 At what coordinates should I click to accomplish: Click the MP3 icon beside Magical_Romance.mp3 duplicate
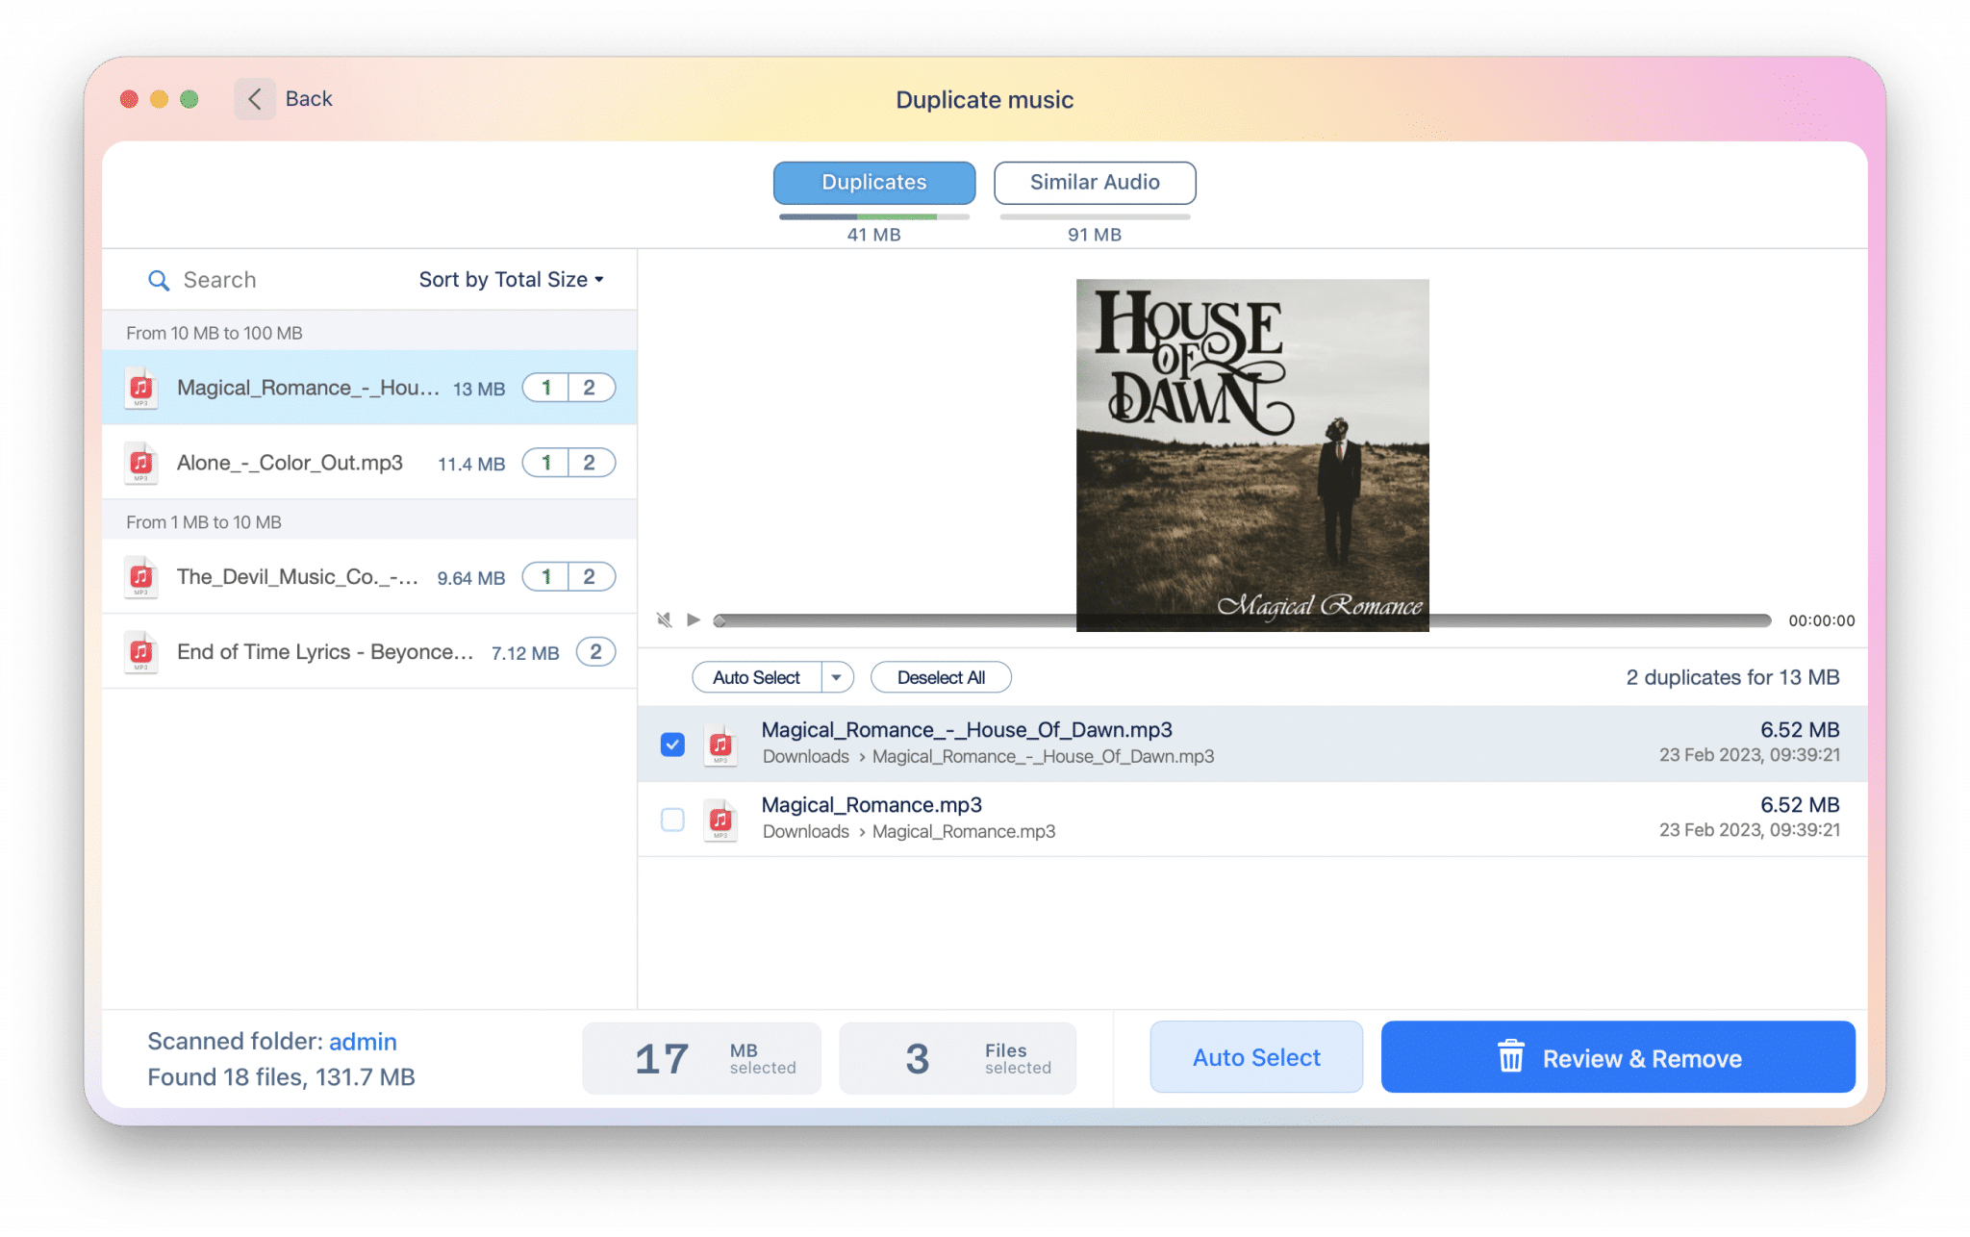pos(720,819)
